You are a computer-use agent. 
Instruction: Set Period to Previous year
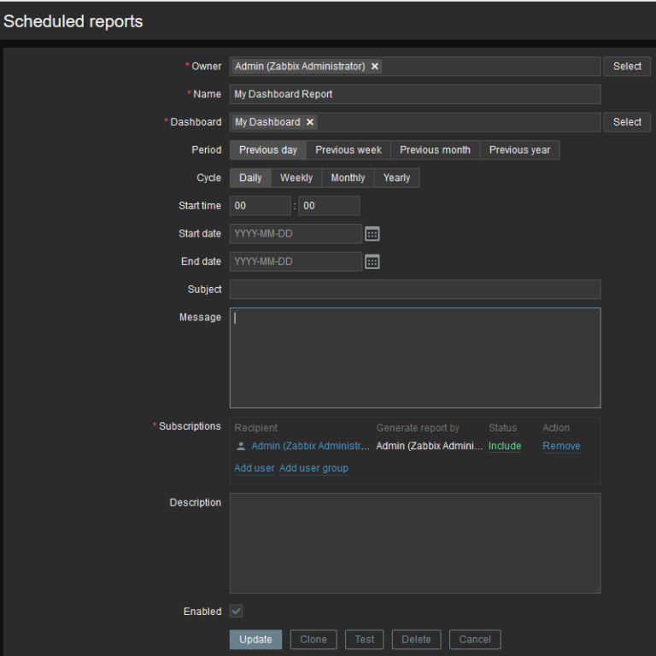point(519,150)
